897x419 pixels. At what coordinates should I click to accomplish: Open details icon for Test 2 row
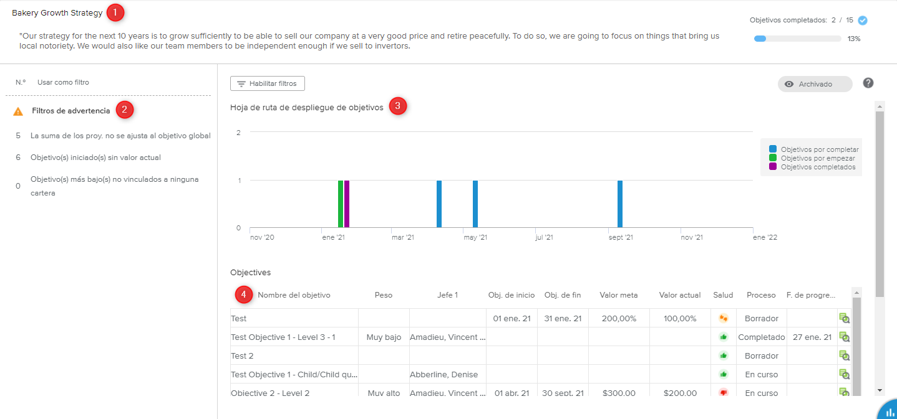844,355
